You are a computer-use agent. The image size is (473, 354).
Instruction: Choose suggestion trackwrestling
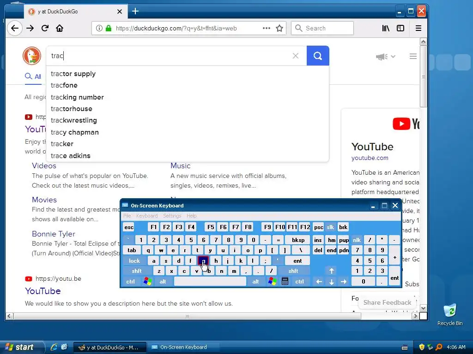click(x=188, y=120)
